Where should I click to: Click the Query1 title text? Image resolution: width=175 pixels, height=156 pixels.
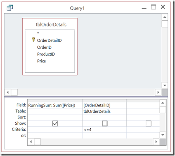click(77, 8)
